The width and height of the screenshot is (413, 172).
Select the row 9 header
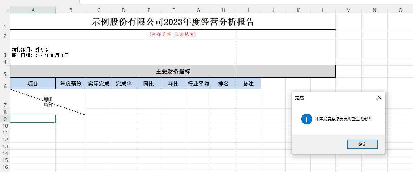5,119
